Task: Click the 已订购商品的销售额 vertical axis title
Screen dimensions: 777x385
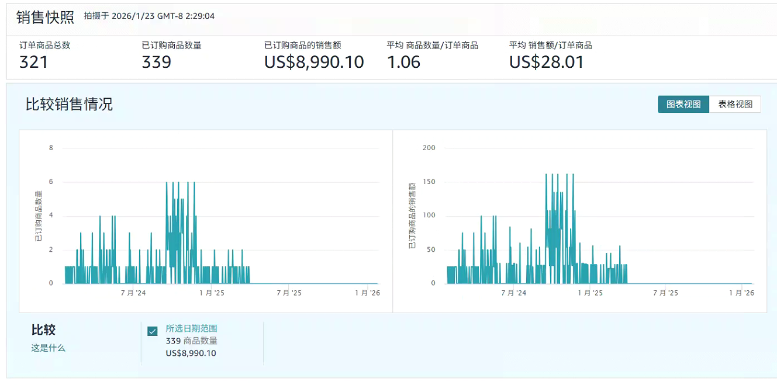Action: 412,216
